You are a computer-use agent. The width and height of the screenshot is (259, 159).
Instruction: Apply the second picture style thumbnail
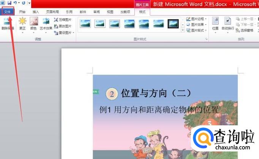(100, 23)
